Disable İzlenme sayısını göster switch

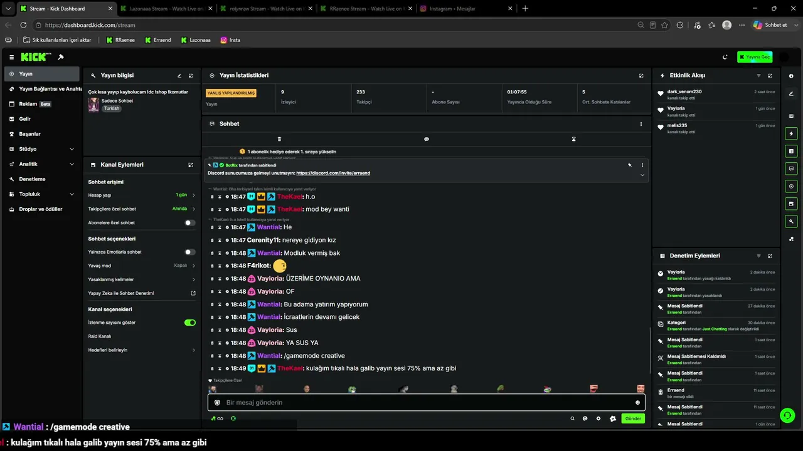189,323
